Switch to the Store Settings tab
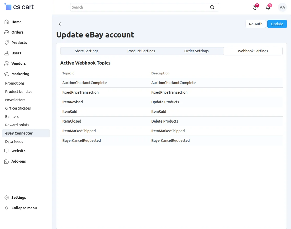This screenshot has height=229, width=291. point(87,51)
